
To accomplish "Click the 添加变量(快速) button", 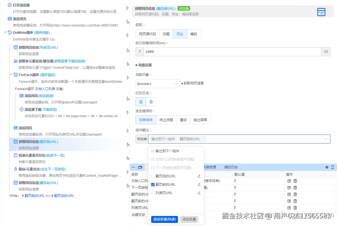I will click(x=165, y=219).
